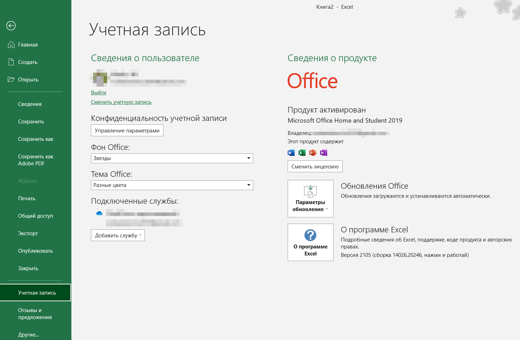Click the Продукт активирован text
This screenshot has width=520, height=340.
pyautogui.click(x=327, y=110)
